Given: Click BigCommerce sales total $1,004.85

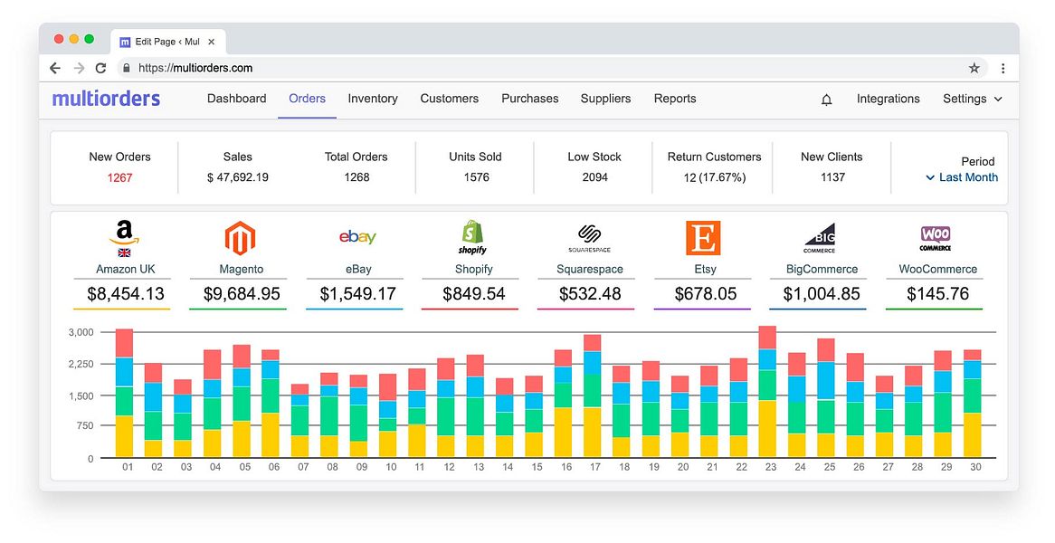Looking at the screenshot, I should [x=822, y=294].
